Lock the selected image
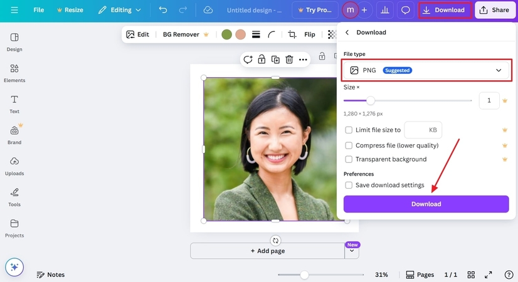 [262, 60]
